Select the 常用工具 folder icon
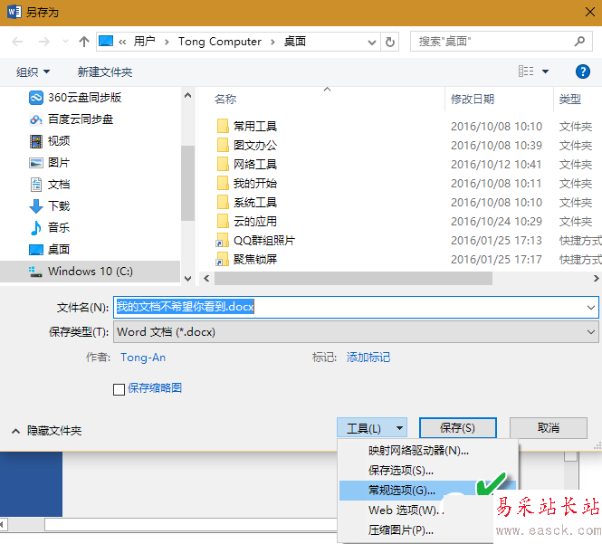 (223, 126)
